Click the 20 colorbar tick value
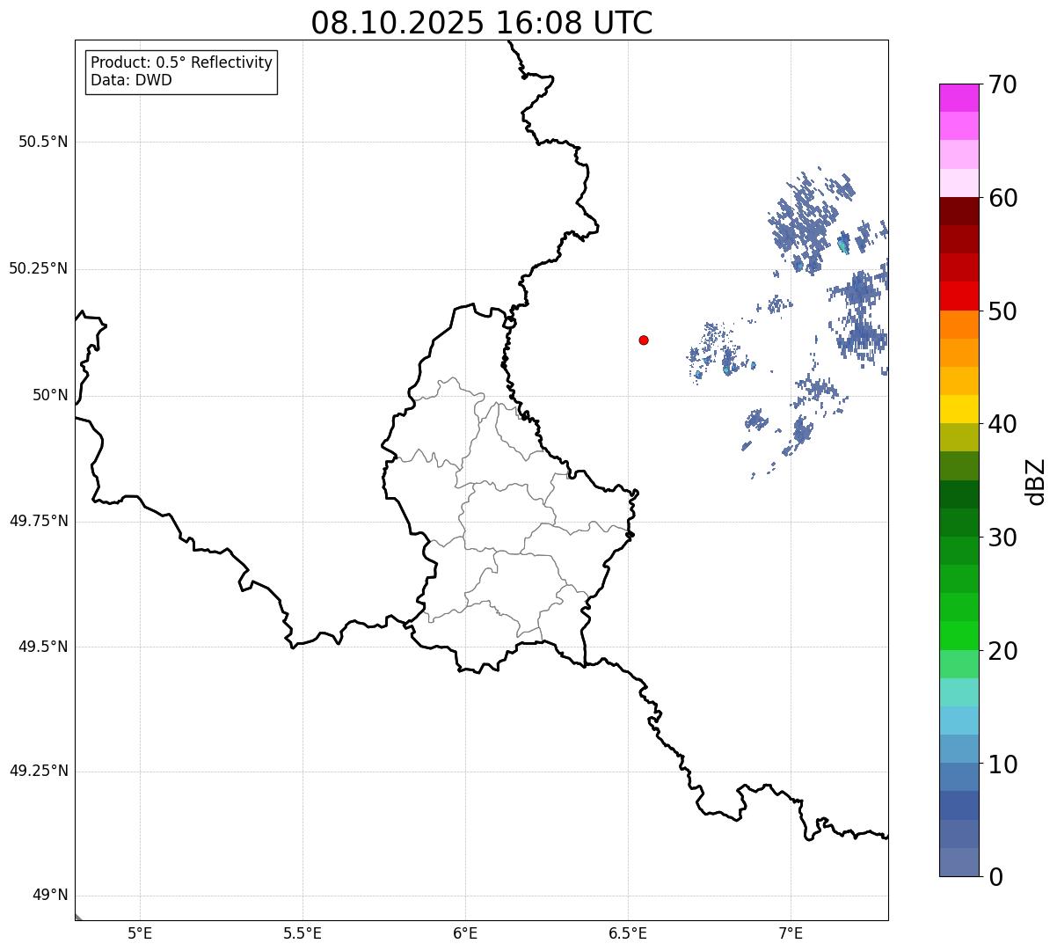Image resolution: width=1057 pixels, height=951 pixels. click(1002, 651)
